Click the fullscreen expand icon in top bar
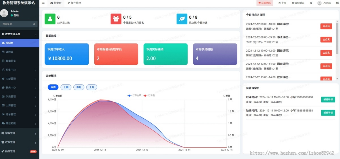The height and width of the screenshot is (159, 340). tap(311, 3)
